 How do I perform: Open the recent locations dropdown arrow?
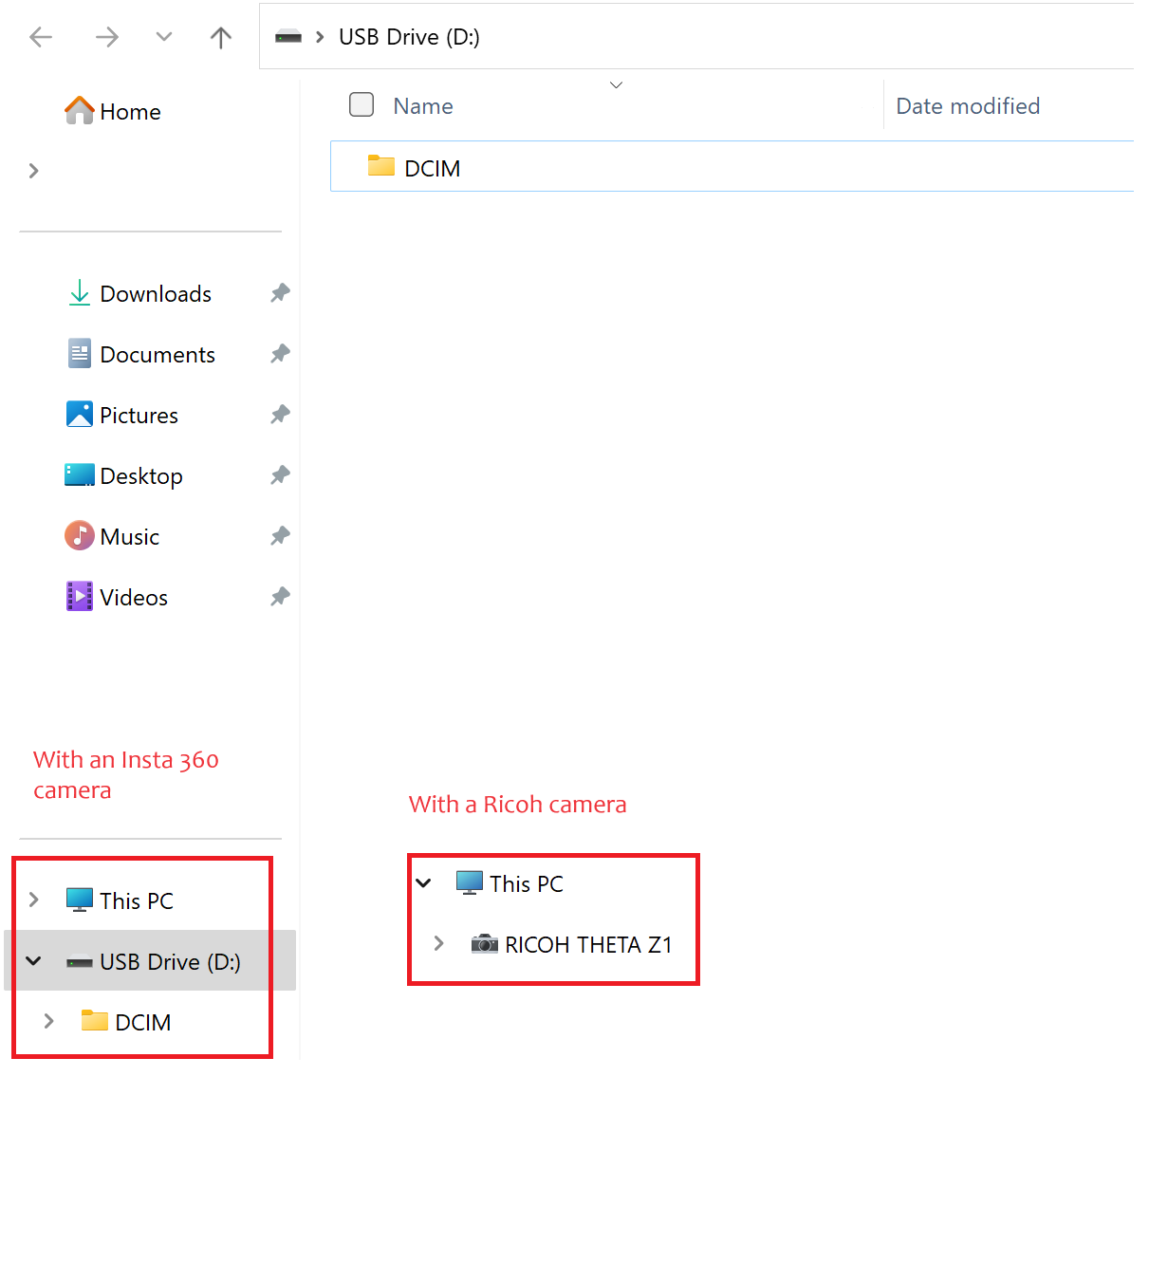(x=163, y=36)
